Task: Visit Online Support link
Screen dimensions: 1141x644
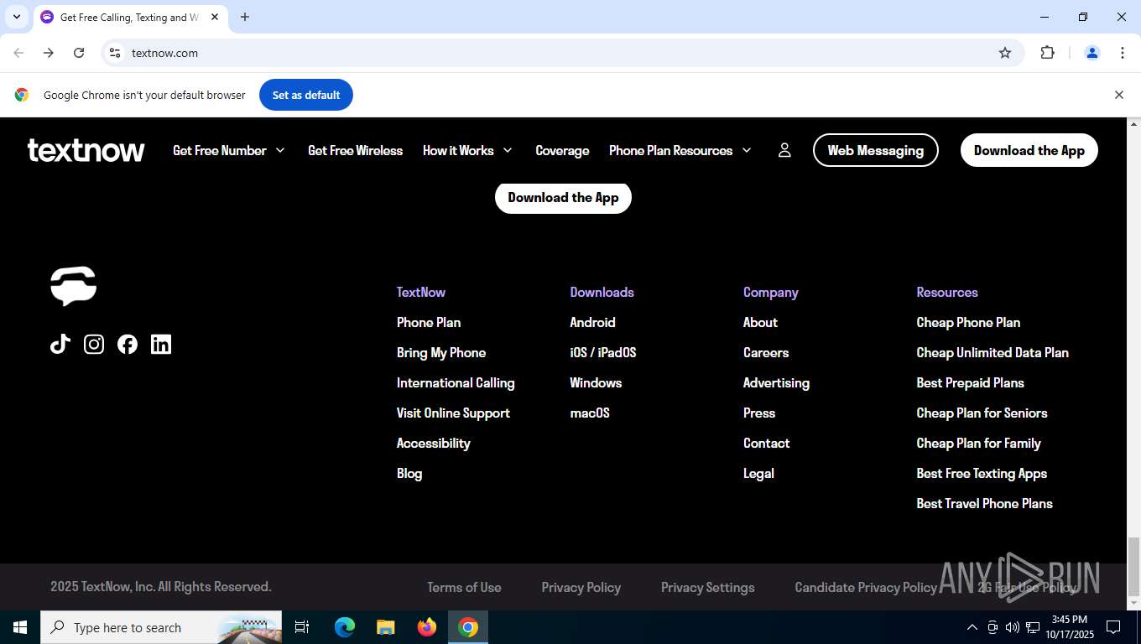Action: click(x=453, y=413)
